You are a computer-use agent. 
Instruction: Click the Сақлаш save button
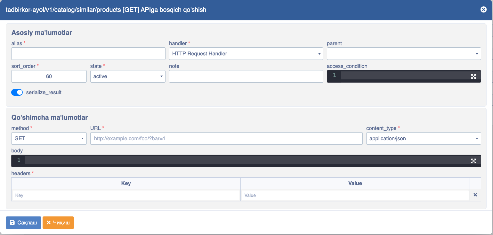(x=23, y=223)
